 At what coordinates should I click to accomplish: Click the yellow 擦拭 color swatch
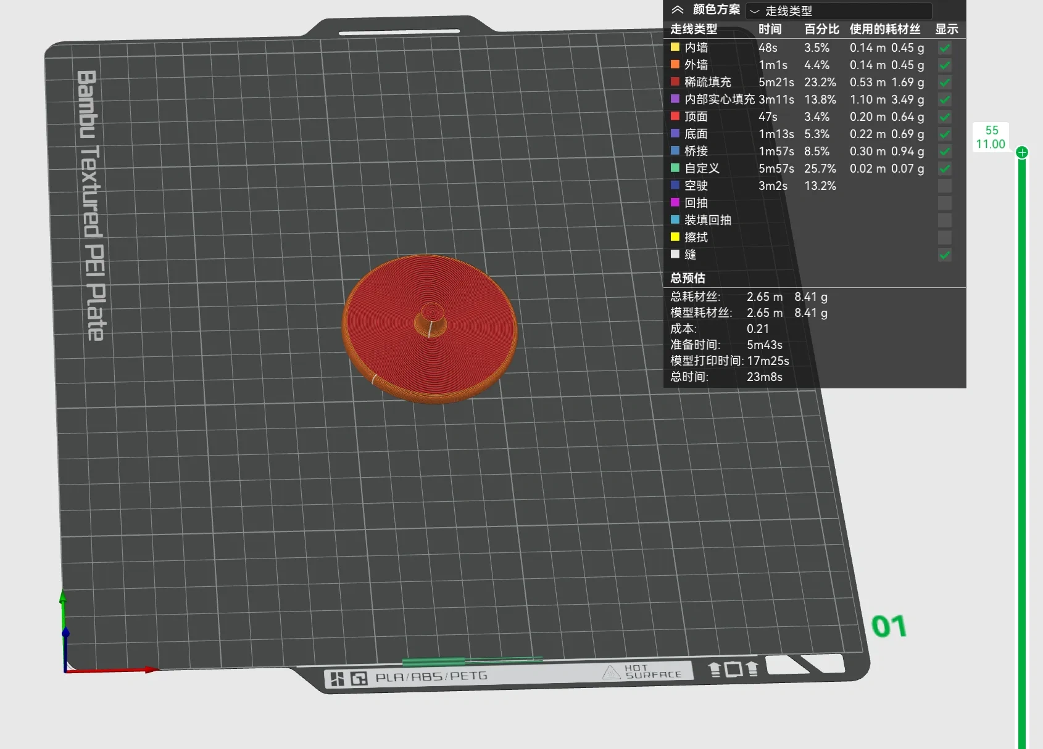675,237
